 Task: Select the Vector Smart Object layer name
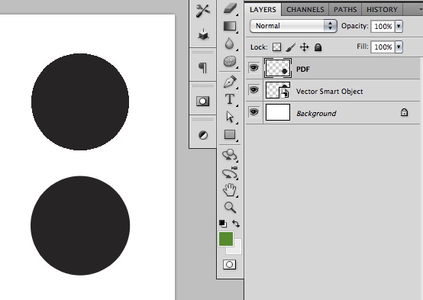tap(329, 92)
